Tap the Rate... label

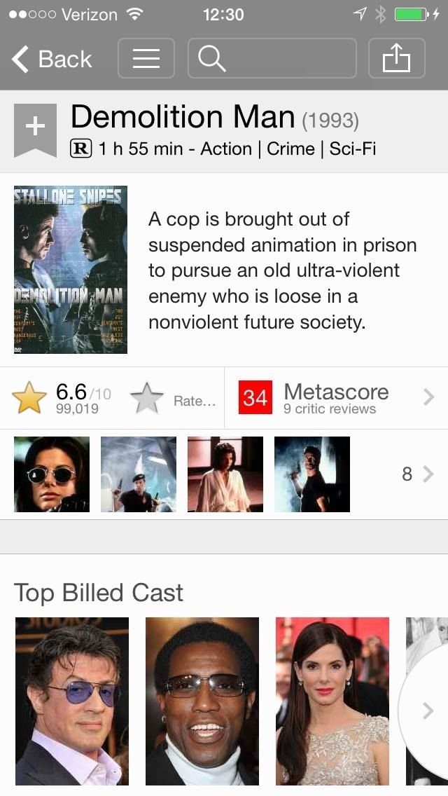coord(195,401)
